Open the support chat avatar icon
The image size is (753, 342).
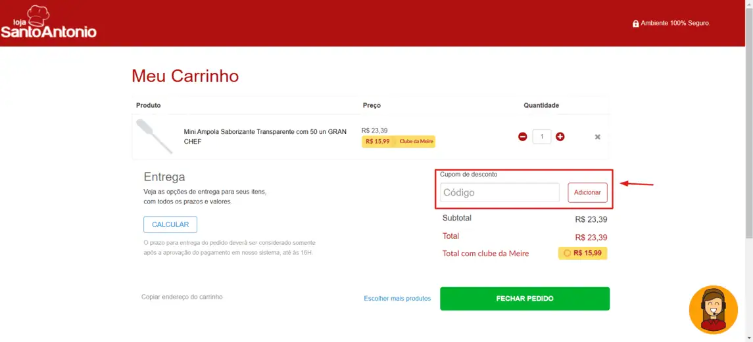pos(713,310)
